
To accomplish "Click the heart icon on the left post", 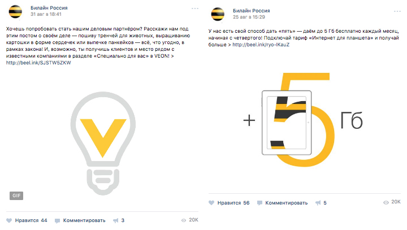I will [x=9, y=220].
